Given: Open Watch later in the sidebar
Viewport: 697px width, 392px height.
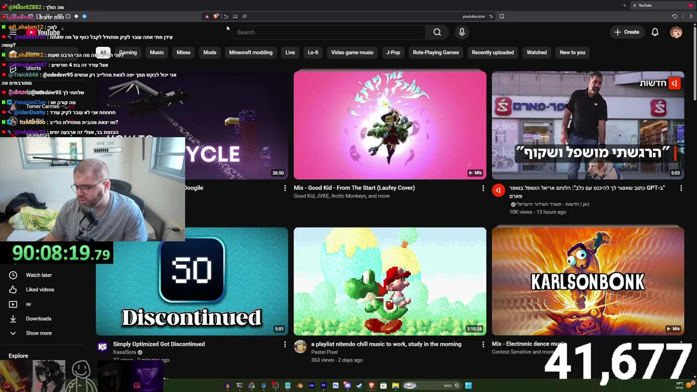Looking at the screenshot, I should tap(39, 275).
